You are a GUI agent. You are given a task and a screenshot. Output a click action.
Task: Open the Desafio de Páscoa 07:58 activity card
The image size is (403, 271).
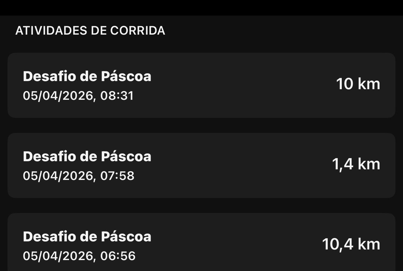pyautogui.click(x=201, y=165)
